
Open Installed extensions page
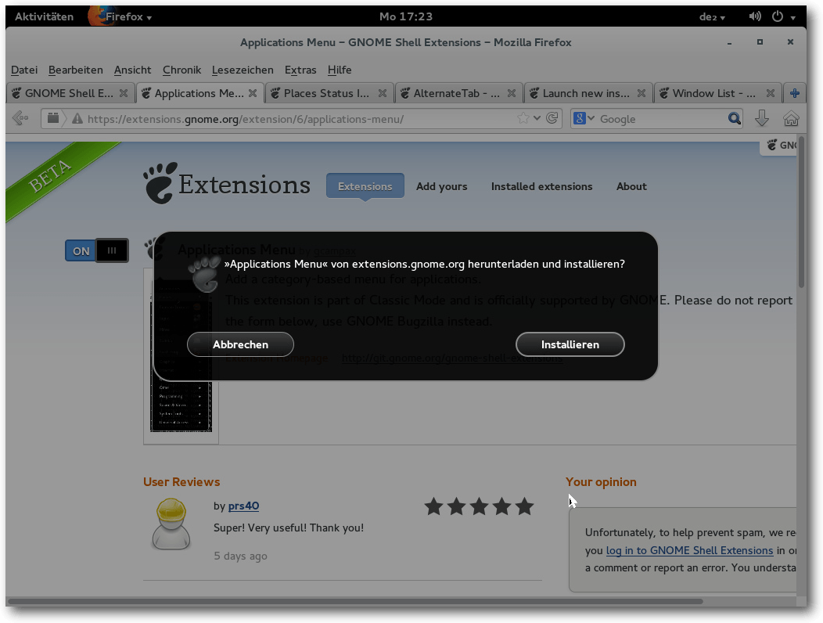pos(541,186)
